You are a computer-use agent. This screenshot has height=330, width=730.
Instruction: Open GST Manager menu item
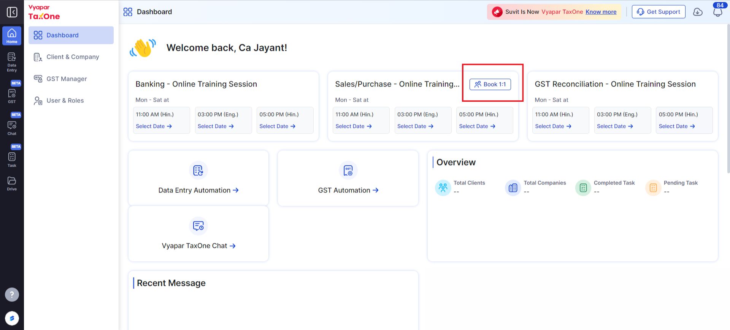pyautogui.click(x=71, y=79)
